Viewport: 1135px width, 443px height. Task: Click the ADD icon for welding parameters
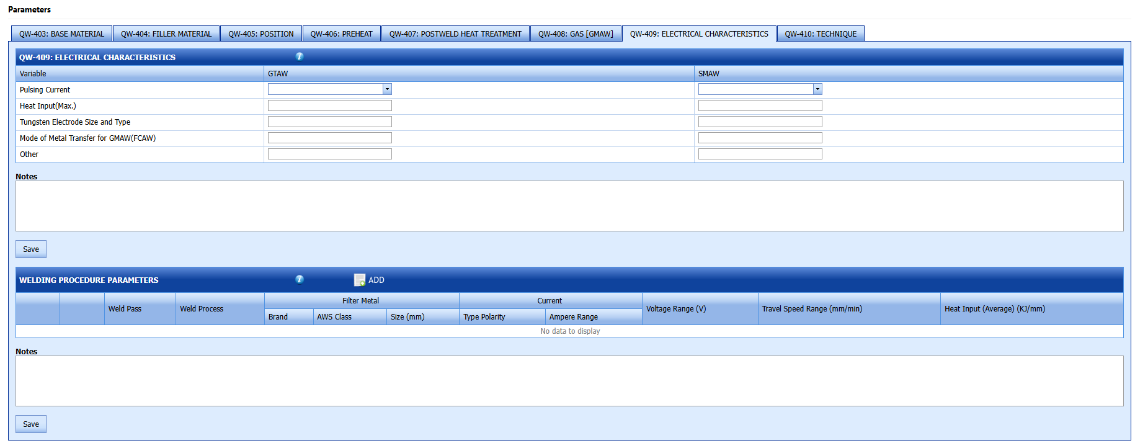tap(360, 280)
